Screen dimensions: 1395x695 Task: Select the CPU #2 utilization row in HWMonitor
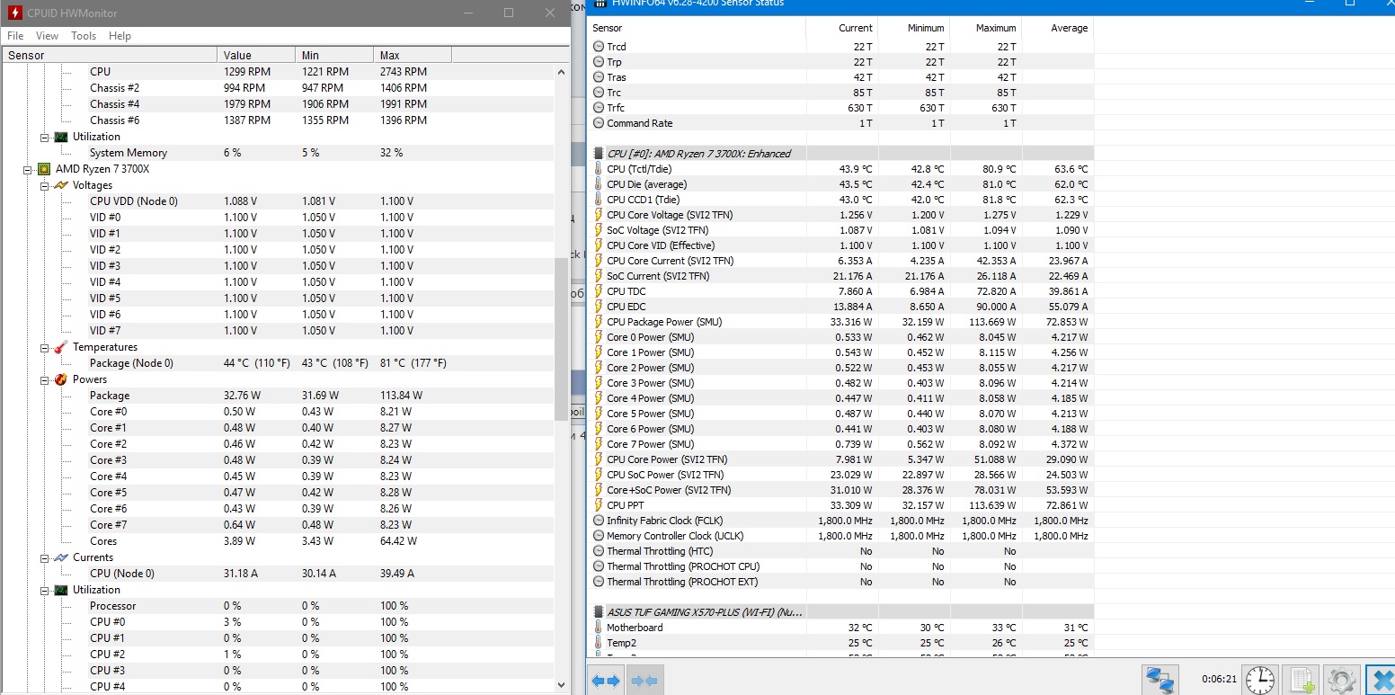pyautogui.click(x=277, y=655)
